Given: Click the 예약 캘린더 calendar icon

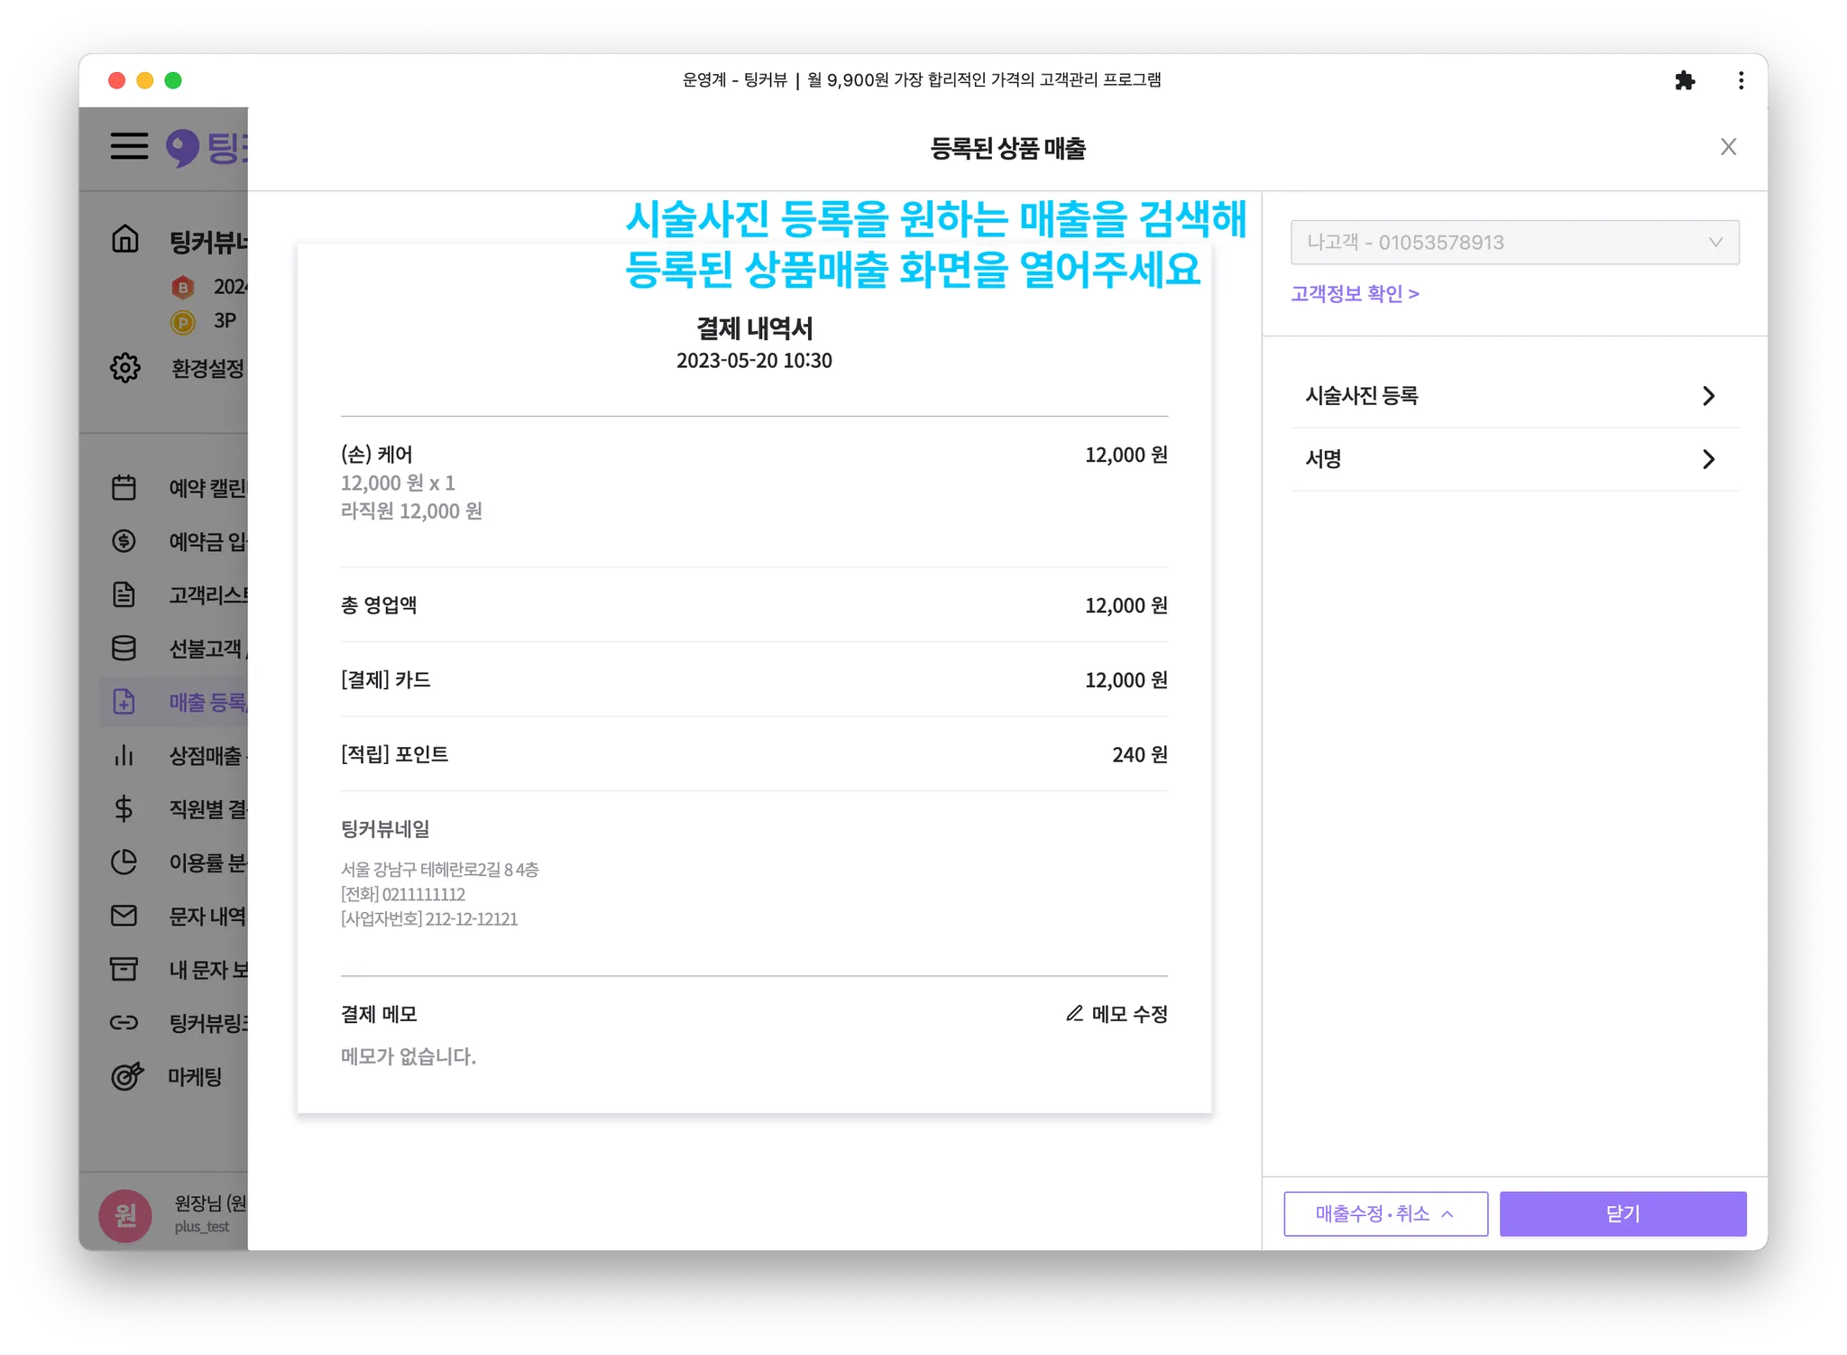Looking at the screenshot, I should [124, 488].
